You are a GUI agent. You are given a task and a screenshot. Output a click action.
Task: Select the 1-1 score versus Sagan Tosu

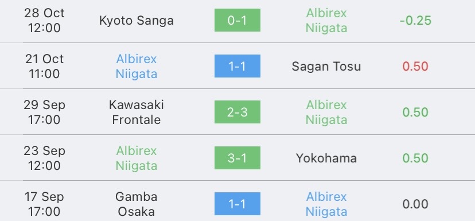click(237, 66)
